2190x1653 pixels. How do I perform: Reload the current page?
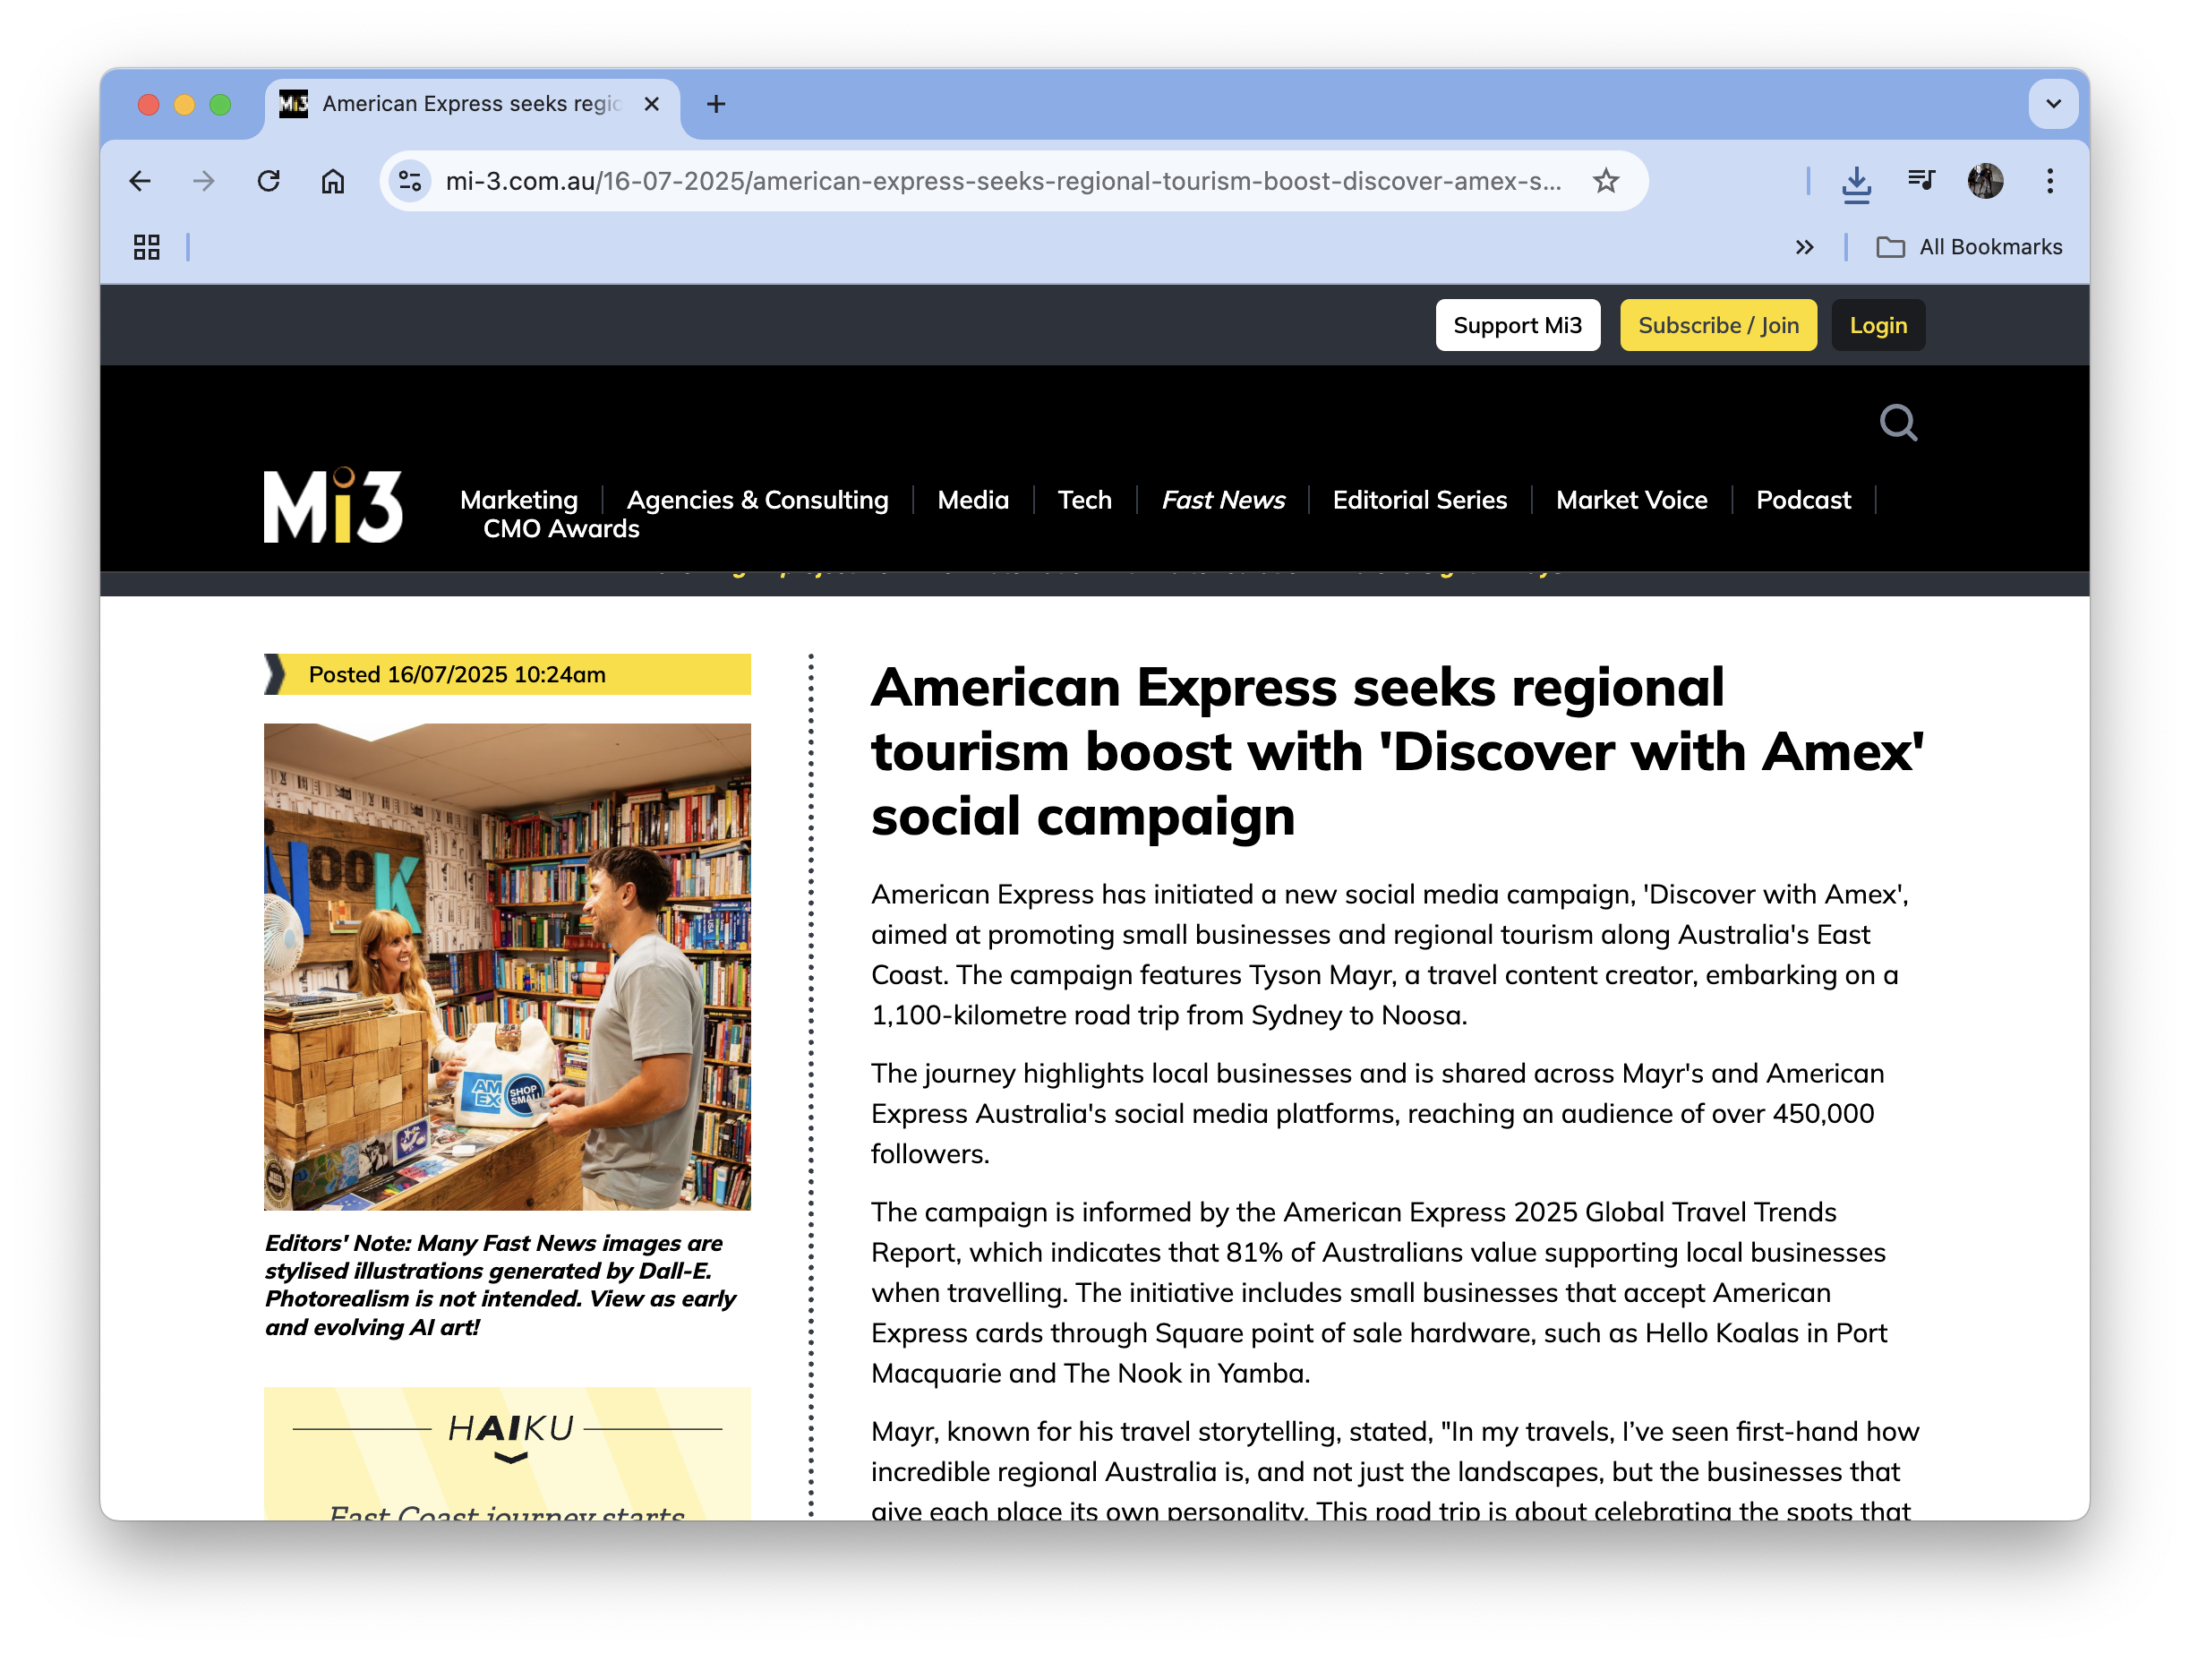269,181
